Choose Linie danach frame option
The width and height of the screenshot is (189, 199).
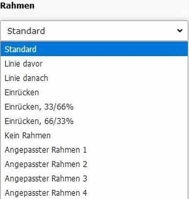[94, 78]
